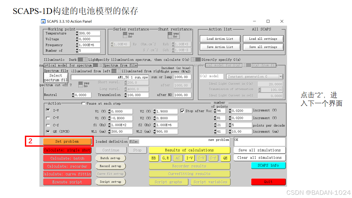This screenshot has height=198, width=352.
Task: Click Select spectrum file button
Action: (x=56, y=78)
